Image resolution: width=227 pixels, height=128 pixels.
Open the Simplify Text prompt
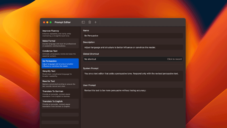pyautogui.click(x=60, y=73)
